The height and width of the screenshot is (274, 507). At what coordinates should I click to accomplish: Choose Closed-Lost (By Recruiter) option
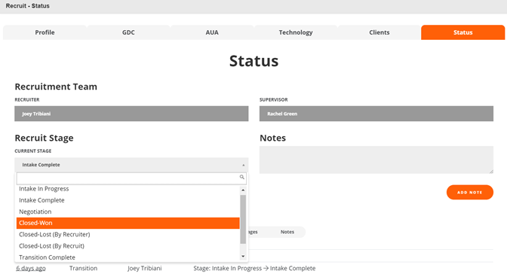pos(128,234)
